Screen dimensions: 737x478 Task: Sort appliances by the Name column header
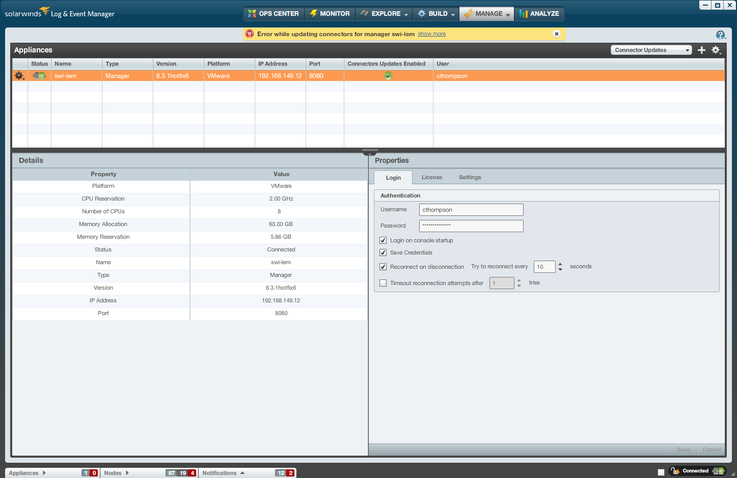coord(76,64)
